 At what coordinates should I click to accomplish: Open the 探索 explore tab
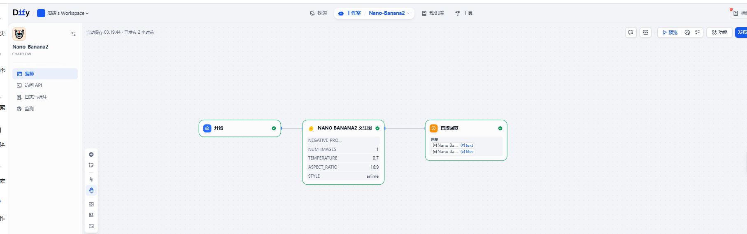coord(319,13)
